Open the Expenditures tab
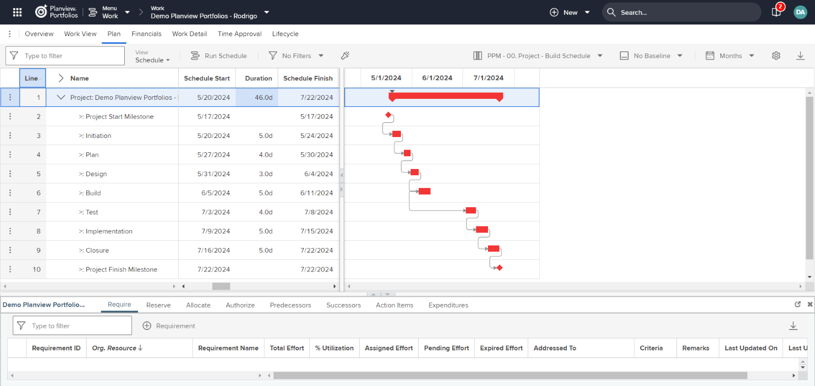 coord(448,305)
